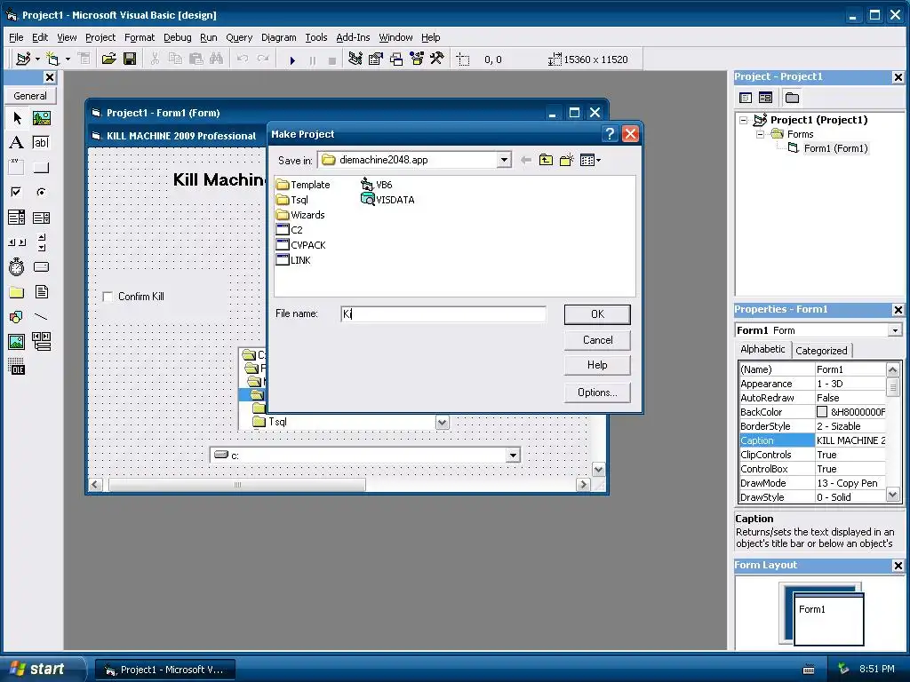Select the DirListBox control tool
Screen dimensions: 910x682
click(17, 291)
